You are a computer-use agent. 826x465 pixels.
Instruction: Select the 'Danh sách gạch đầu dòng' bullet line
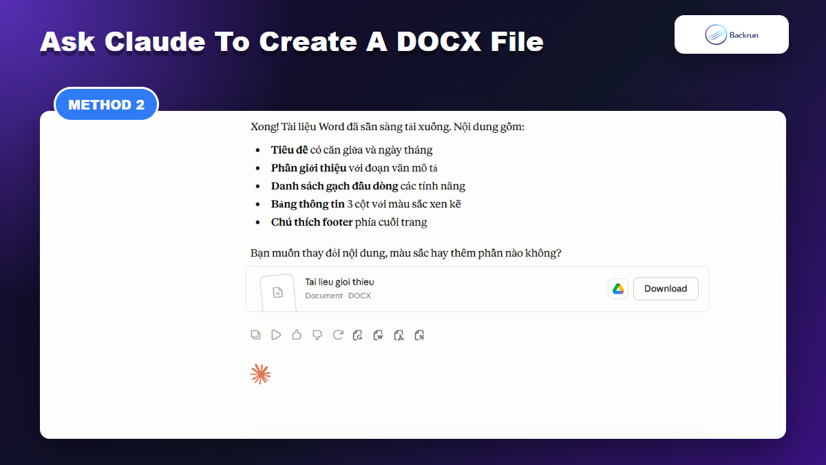[x=368, y=186]
